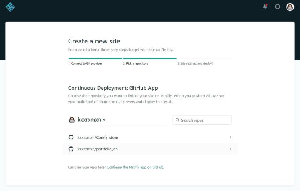The width and height of the screenshot is (300, 191).
Task: Open the portfolio_en row chevron
Action: click(x=230, y=149)
